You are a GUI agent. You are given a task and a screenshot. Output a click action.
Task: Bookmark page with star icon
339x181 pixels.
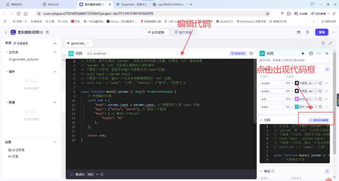click(267, 14)
